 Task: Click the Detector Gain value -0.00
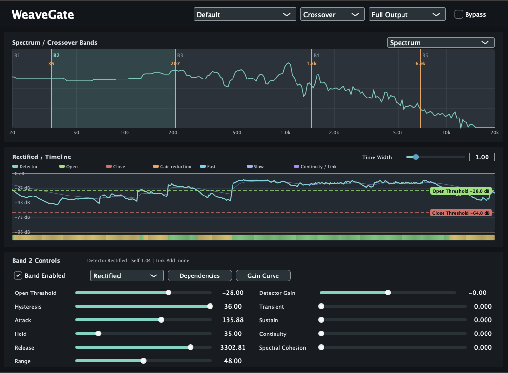pyautogui.click(x=478, y=293)
